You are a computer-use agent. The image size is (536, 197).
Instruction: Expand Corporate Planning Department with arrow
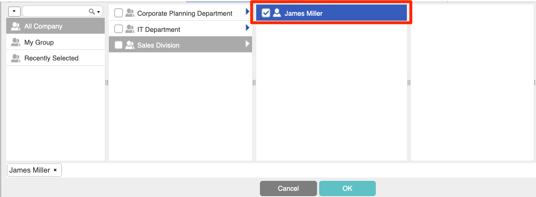click(x=248, y=12)
